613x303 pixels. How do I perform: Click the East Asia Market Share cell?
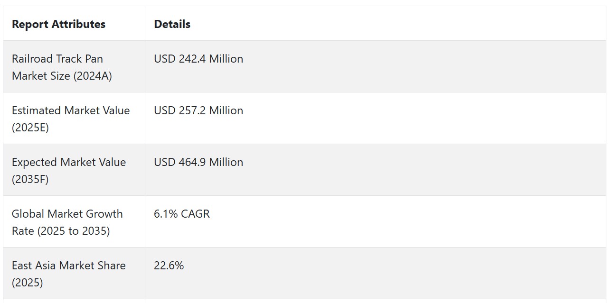(74, 274)
